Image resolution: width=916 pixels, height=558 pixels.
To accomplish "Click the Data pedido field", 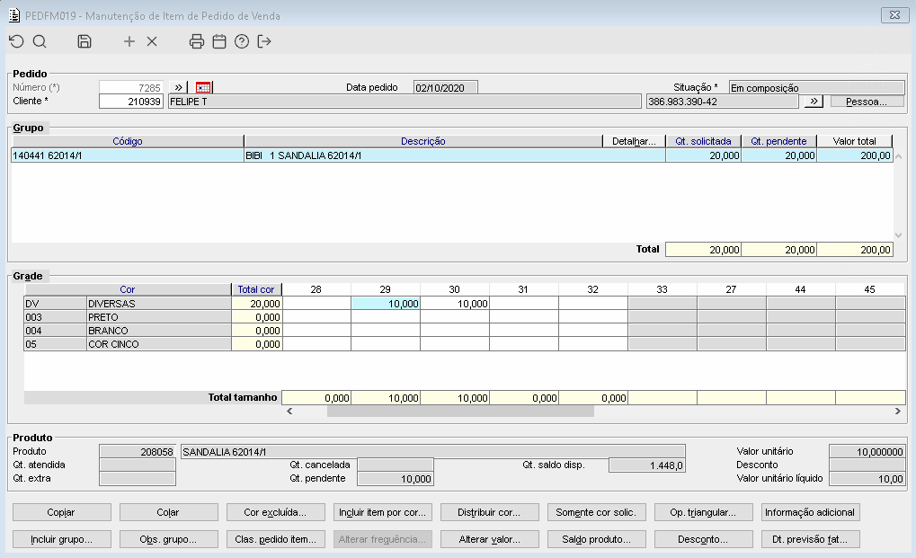I will click(445, 87).
